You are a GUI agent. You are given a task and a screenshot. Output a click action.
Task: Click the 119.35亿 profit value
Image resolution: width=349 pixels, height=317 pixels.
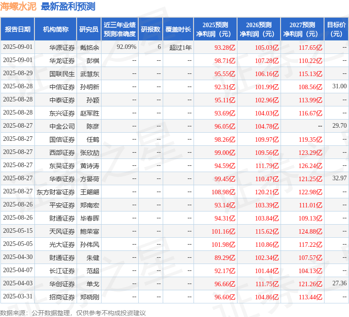coord(310,139)
